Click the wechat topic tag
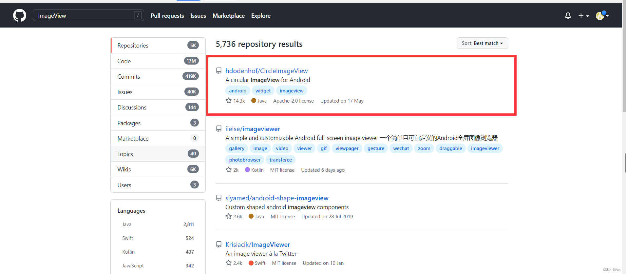The width and height of the screenshot is (626, 274). (401, 148)
